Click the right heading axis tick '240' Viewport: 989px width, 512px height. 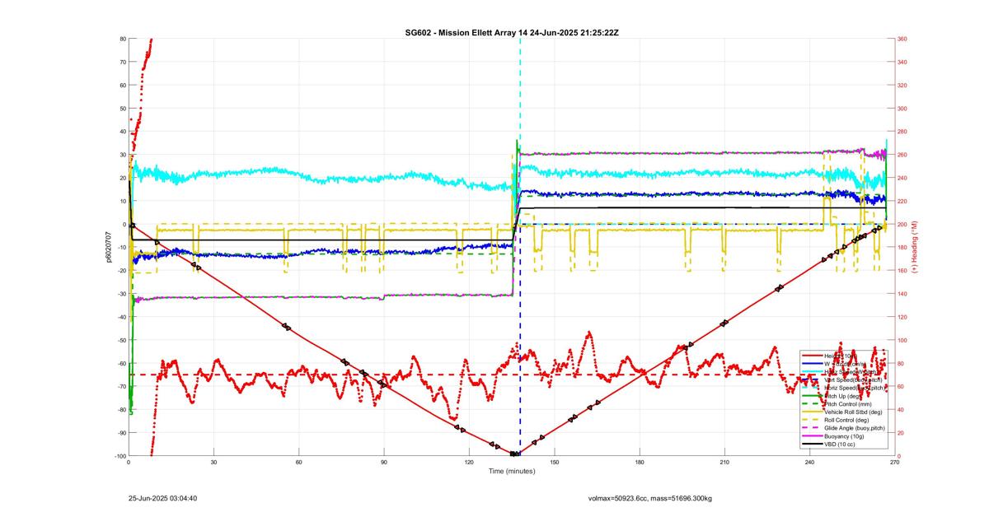pyautogui.click(x=902, y=178)
